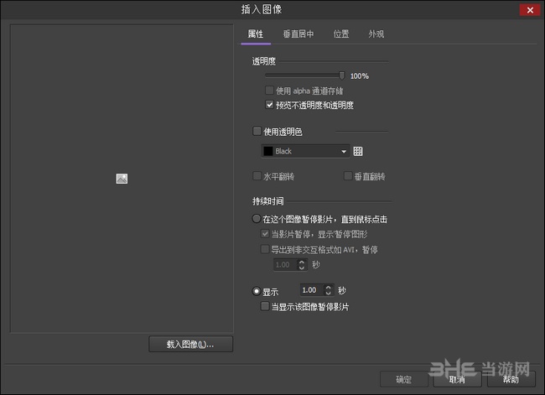The image size is (545, 395).
Task: Click the color grid picker icon
Action: click(358, 151)
